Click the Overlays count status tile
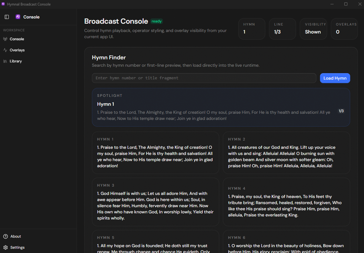Screen dimensions: 364x253 click(x=344, y=29)
